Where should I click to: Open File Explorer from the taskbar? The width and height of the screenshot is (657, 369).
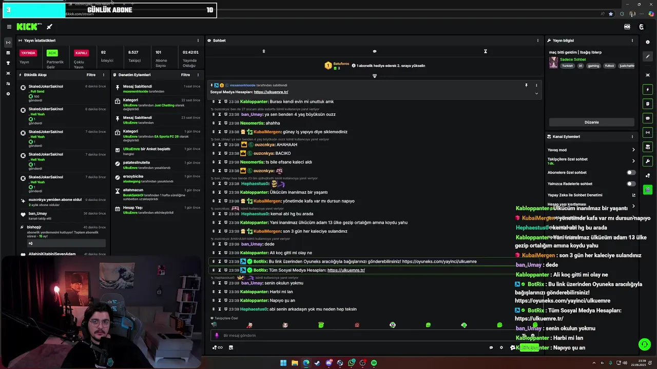click(x=295, y=363)
